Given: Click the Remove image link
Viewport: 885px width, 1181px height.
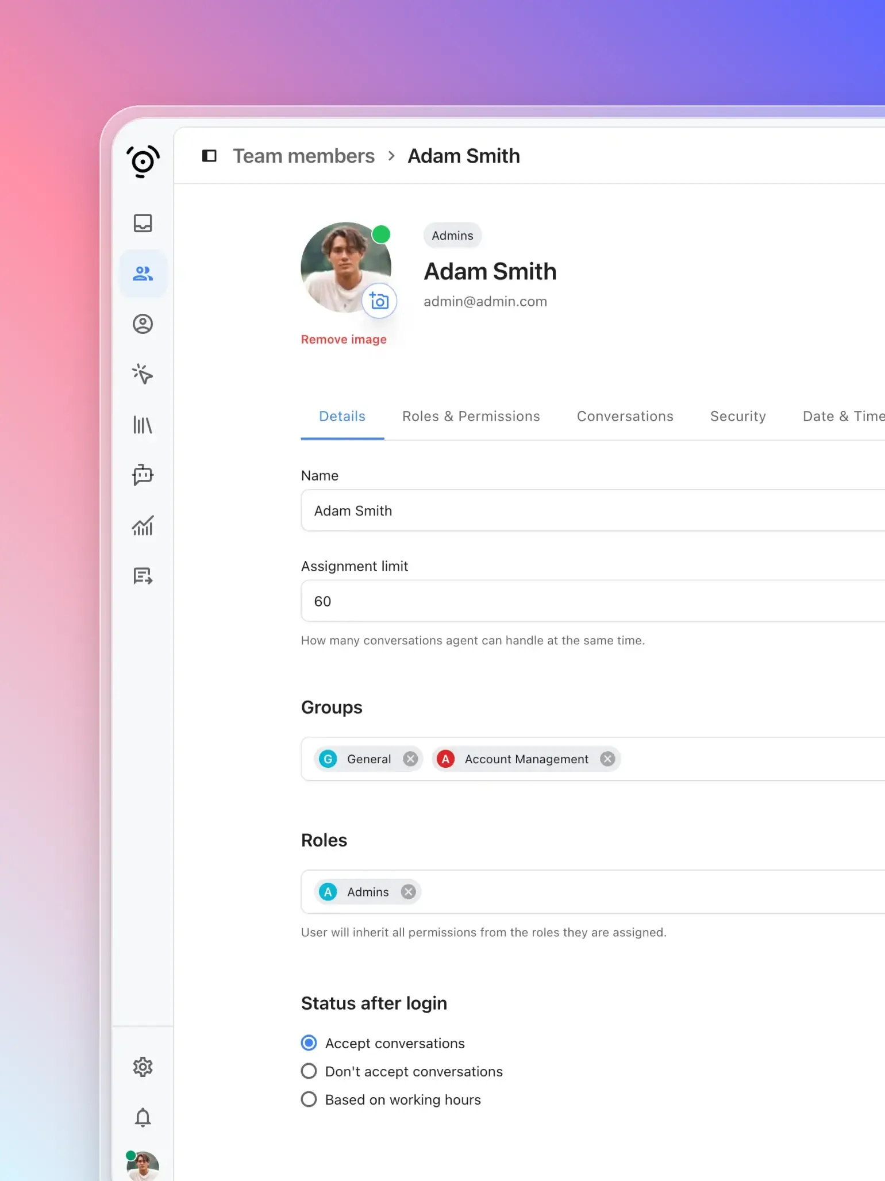Looking at the screenshot, I should coord(344,340).
